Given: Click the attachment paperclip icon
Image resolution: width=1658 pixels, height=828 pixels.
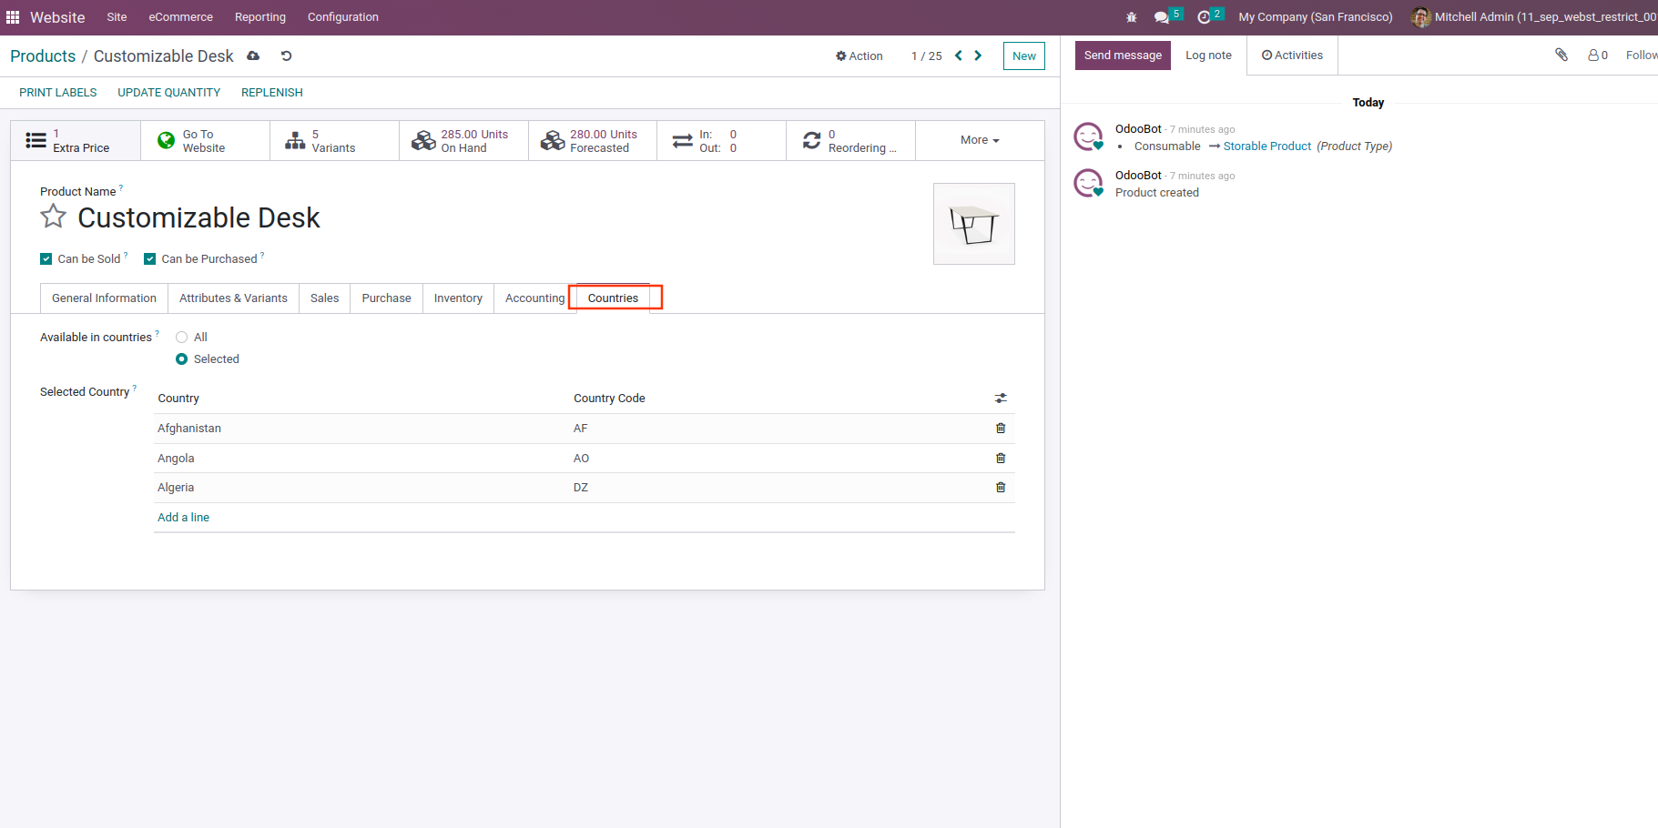Looking at the screenshot, I should tap(1561, 56).
